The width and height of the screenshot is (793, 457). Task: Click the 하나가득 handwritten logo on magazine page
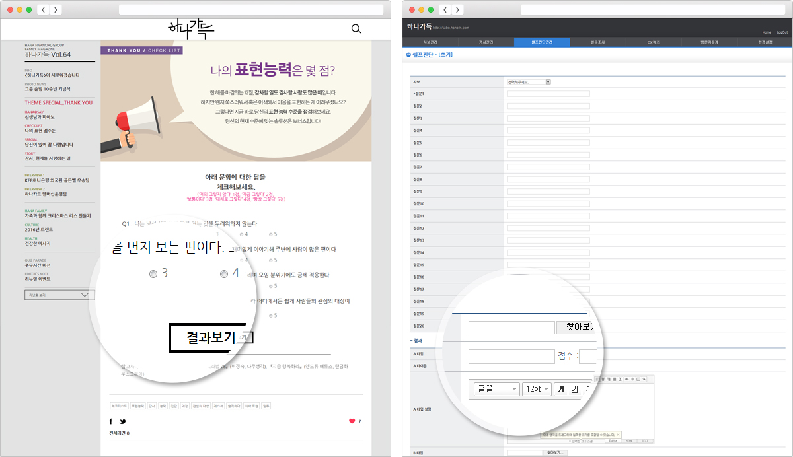coord(191,29)
